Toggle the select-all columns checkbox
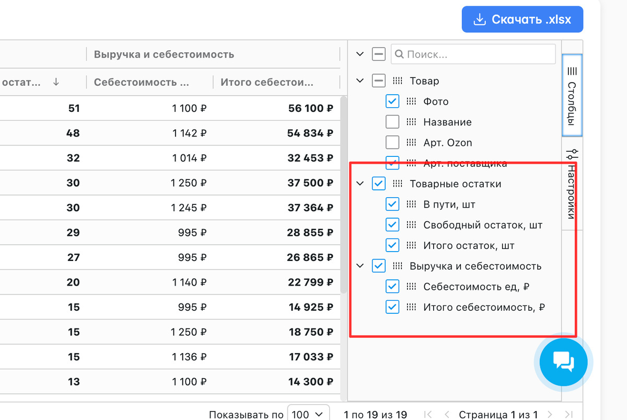Image resolution: width=627 pixels, height=420 pixels. [379, 54]
